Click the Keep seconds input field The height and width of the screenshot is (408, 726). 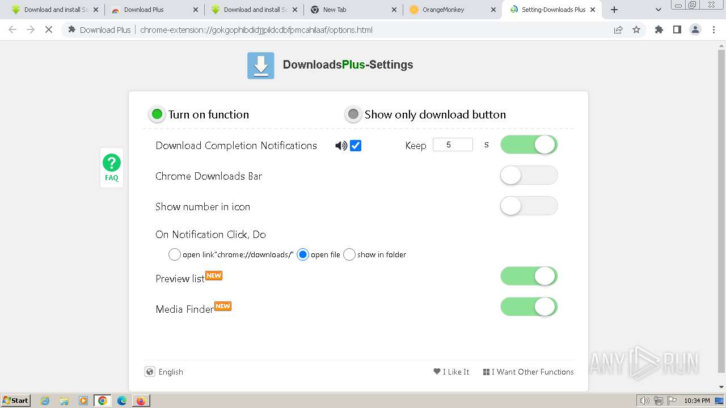coord(453,144)
